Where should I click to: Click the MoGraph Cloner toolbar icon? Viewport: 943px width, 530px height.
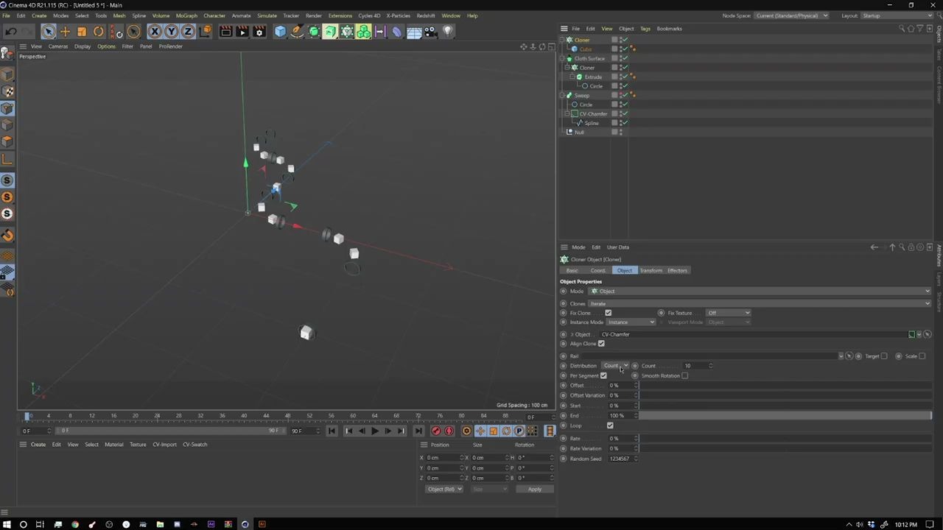347,32
